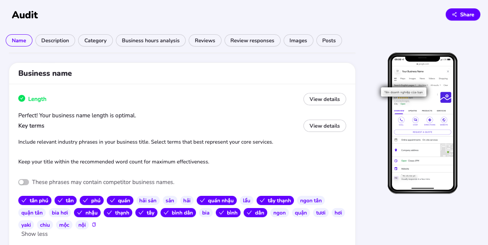
Task: Click the Website globe icon in the phone preview
Action: click(x=444, y=120)
